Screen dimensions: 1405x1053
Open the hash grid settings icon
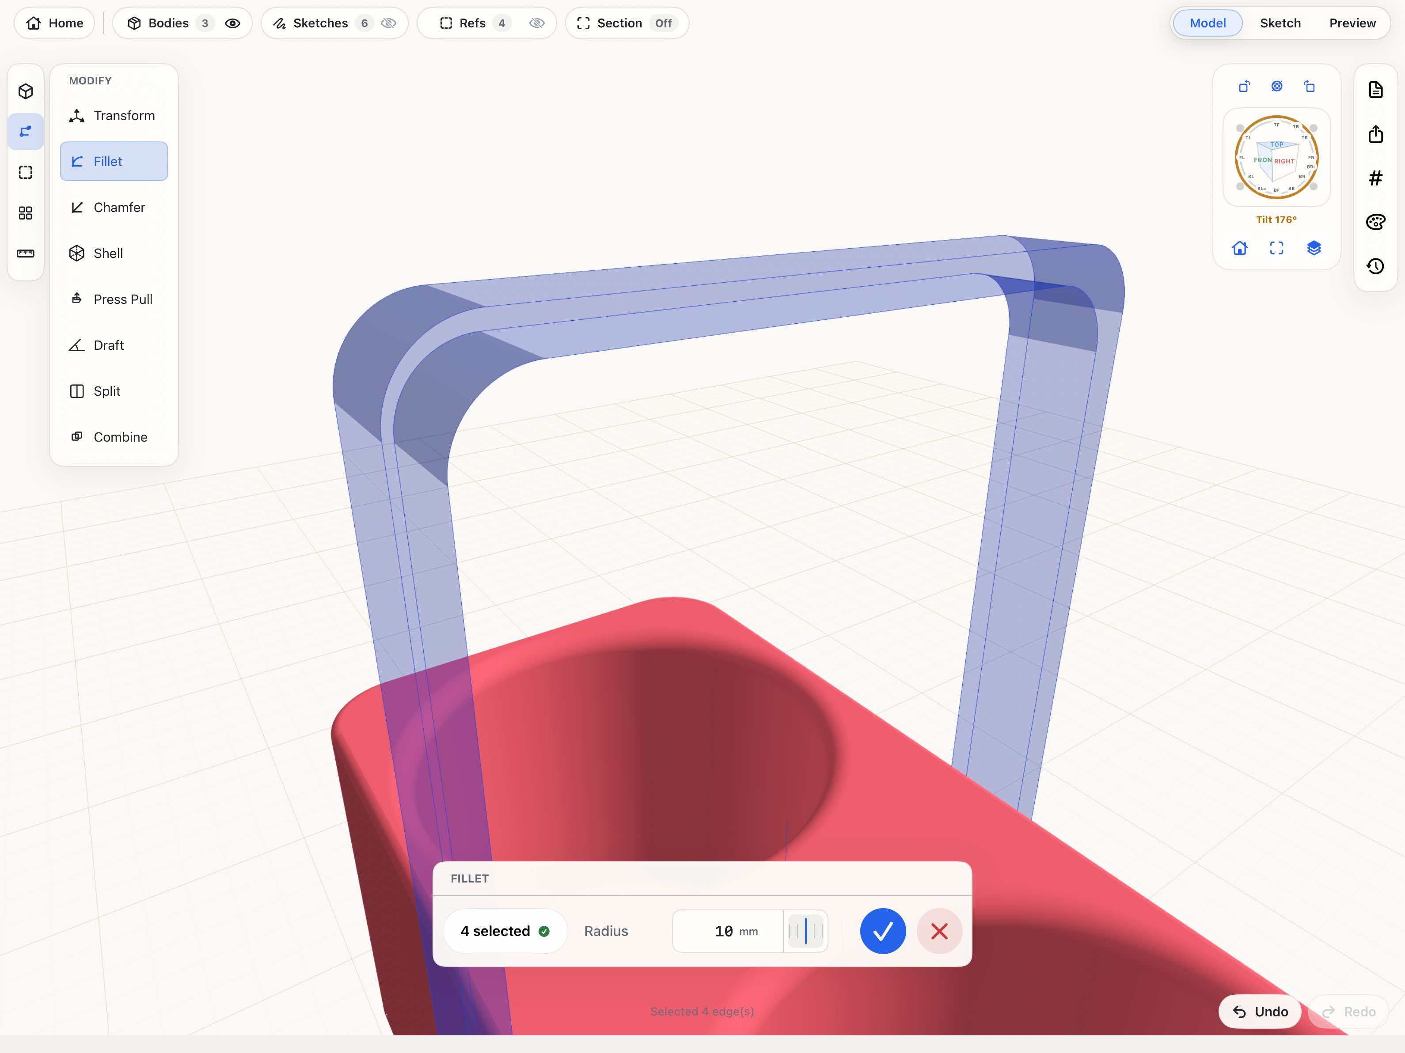click(1376, 178)
